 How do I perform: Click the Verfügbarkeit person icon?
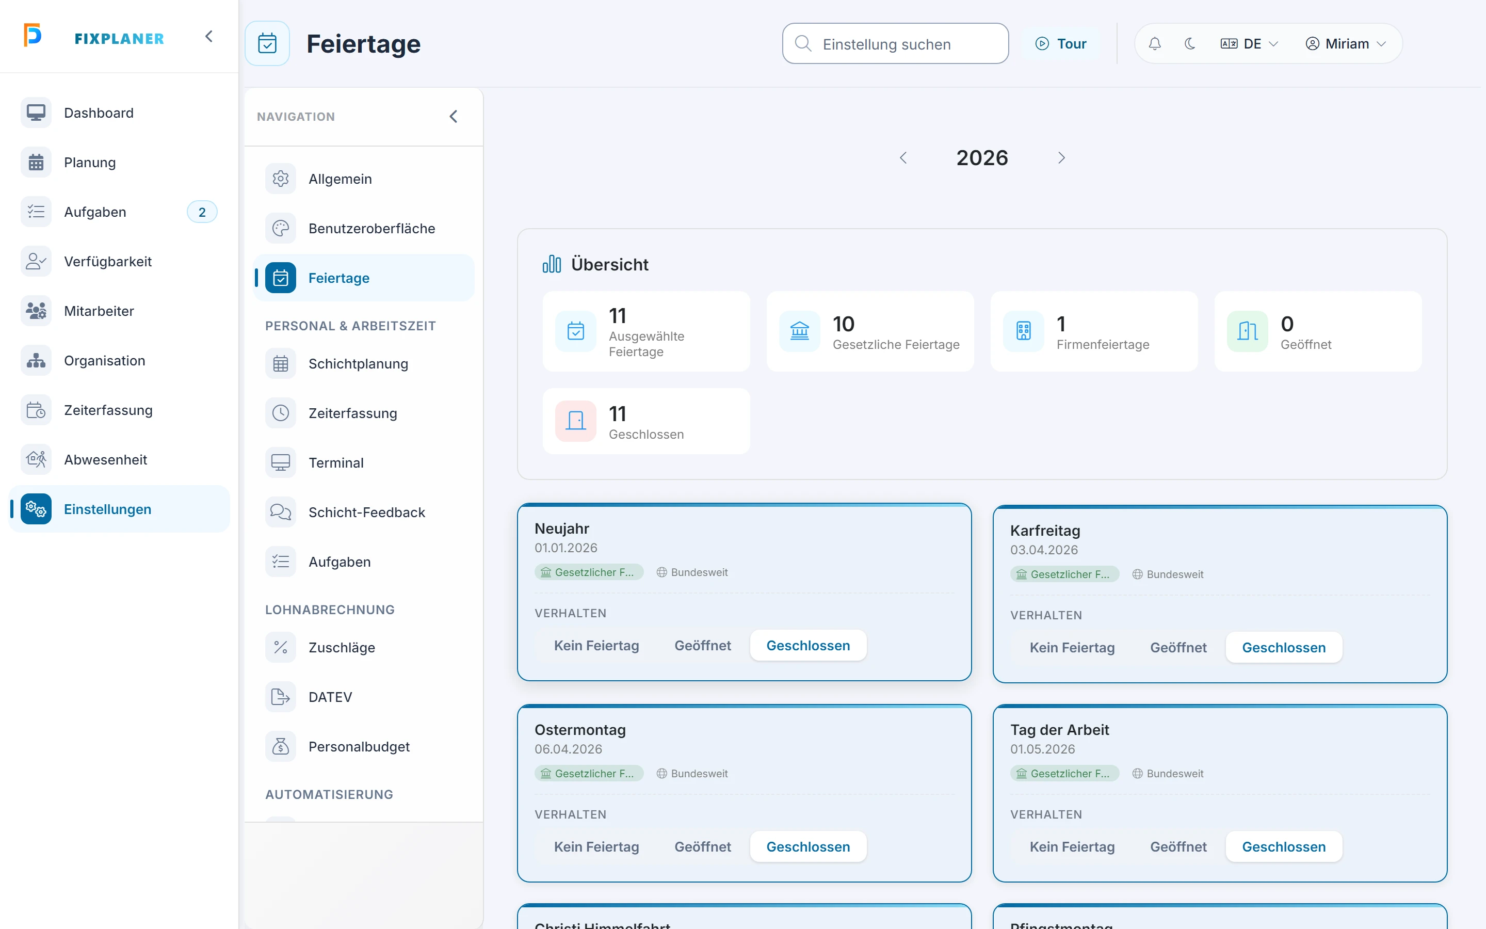click(36, 261)
